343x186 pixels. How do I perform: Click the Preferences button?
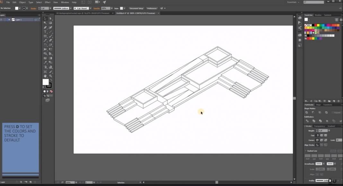coord(152,8)
